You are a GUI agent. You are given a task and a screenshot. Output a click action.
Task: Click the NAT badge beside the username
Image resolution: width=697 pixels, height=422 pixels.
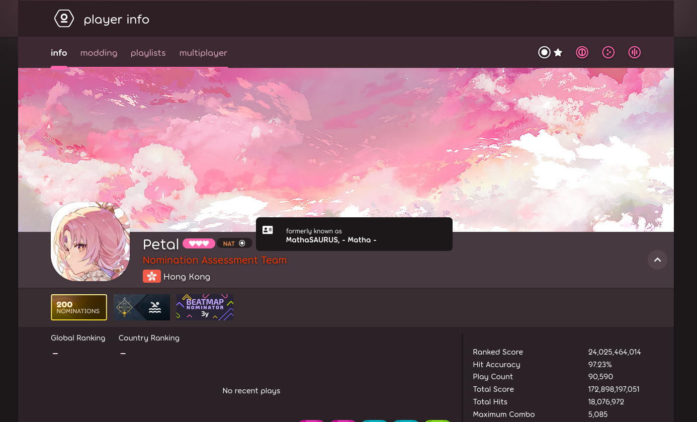[235, 243]
